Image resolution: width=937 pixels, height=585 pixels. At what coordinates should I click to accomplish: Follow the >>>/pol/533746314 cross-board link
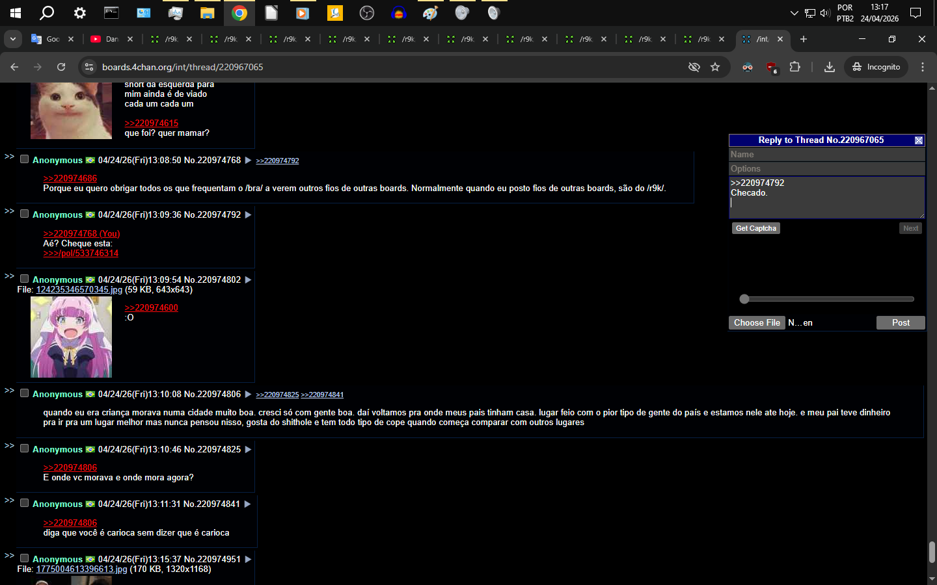click(x=81, y=253)
